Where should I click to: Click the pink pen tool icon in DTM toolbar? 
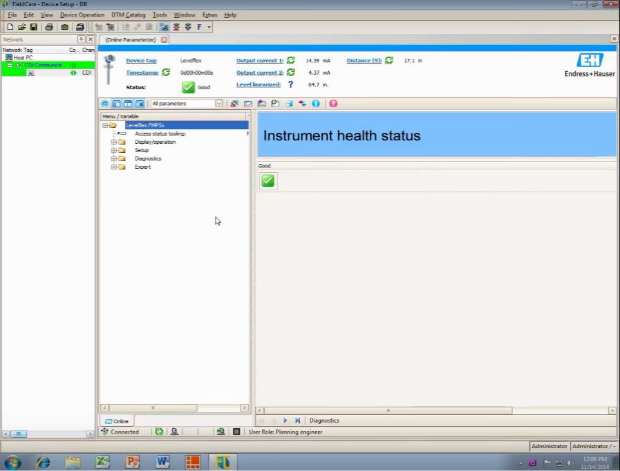click(x=234, y=104)
